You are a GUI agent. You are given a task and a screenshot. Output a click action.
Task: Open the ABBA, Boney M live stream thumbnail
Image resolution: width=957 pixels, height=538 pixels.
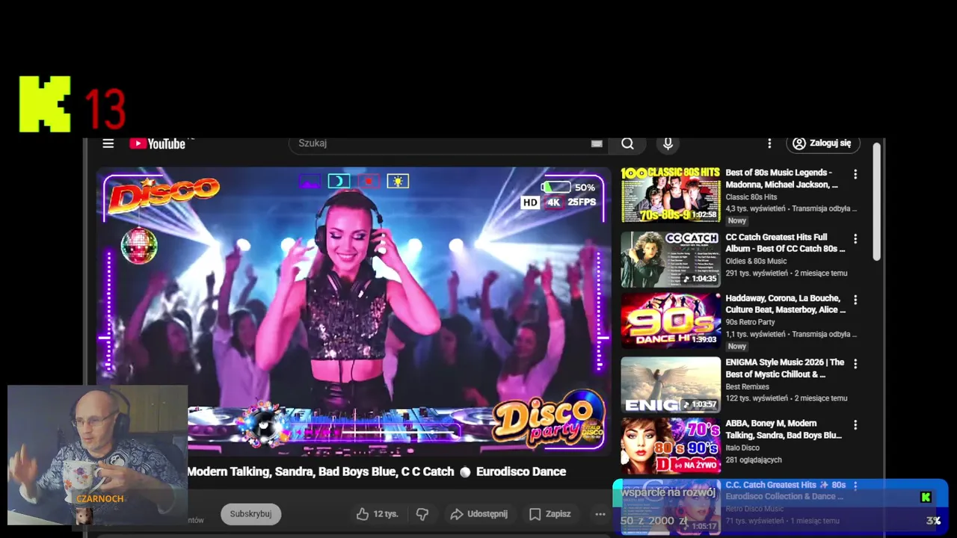pos(671,445)
